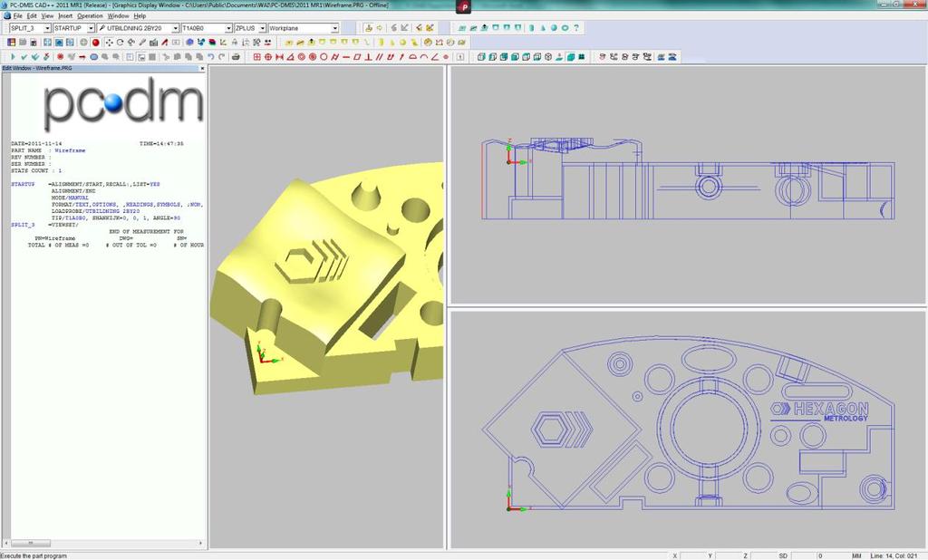This screenshot has height=560, width=928.
Task: Click the ALIGNMENT/END line in Edit Window
Action: pyautogui.click(x=73, y=191)
